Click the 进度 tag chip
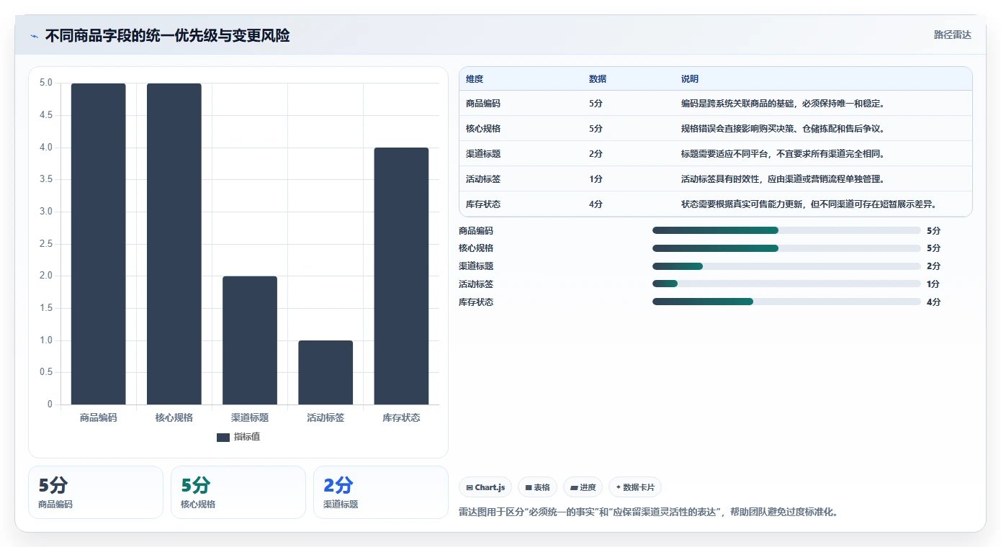 (583, 487)
